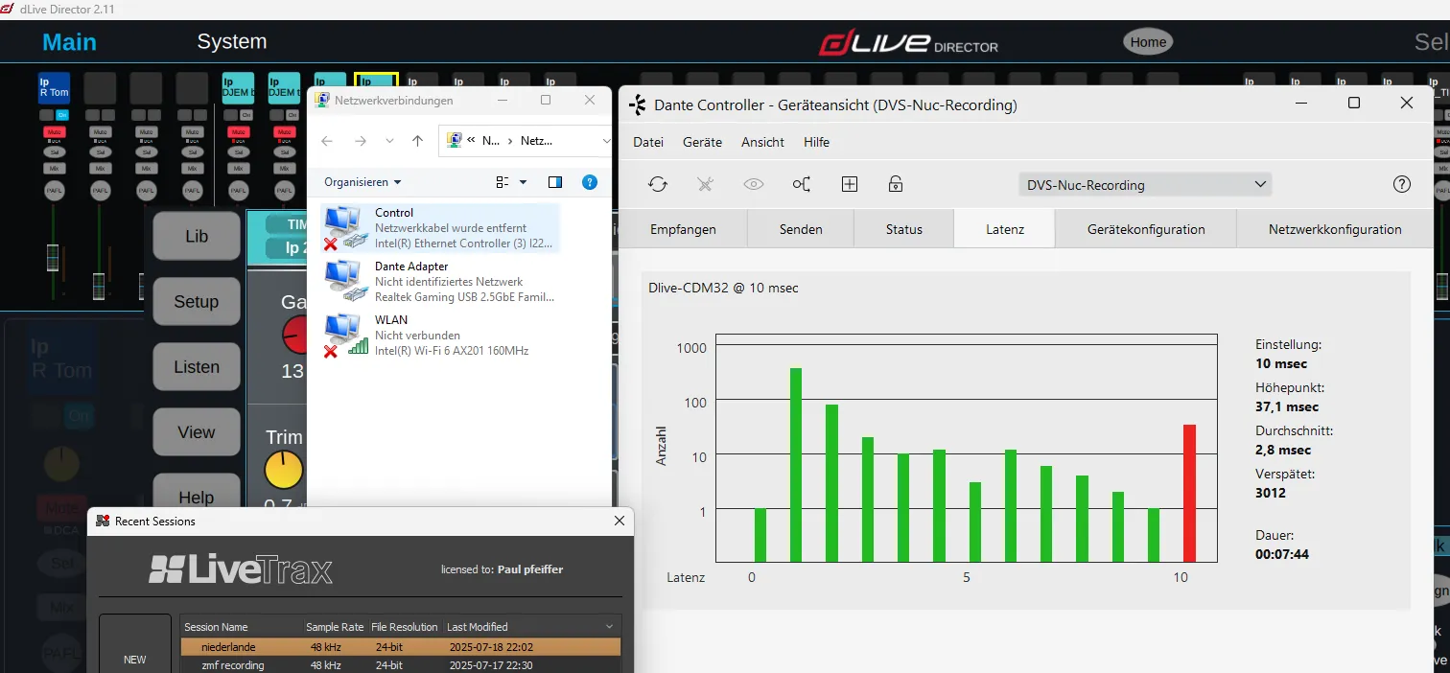The width and height of the screenshot is (1450, 673).
Task: Click the padlock device lock icon
Action: [896, 184]
